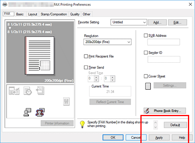This screenshot has width=195, height=143.
Task: Open Phone Book Entry dialog
Action: point(165,111)
